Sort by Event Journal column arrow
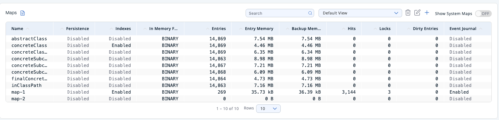The height and width of the screenshot is (120, 499). (481, 29)
